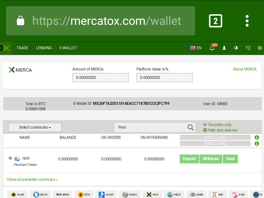Screen dimensions: 264x198
Task: Sort by the NAME column header
Action: click(25, 137)
